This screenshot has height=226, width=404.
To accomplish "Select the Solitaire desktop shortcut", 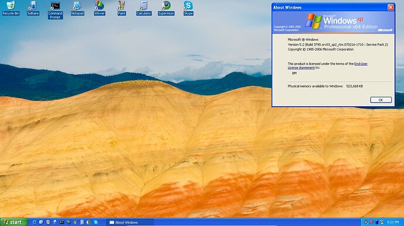I will [33, 8].
